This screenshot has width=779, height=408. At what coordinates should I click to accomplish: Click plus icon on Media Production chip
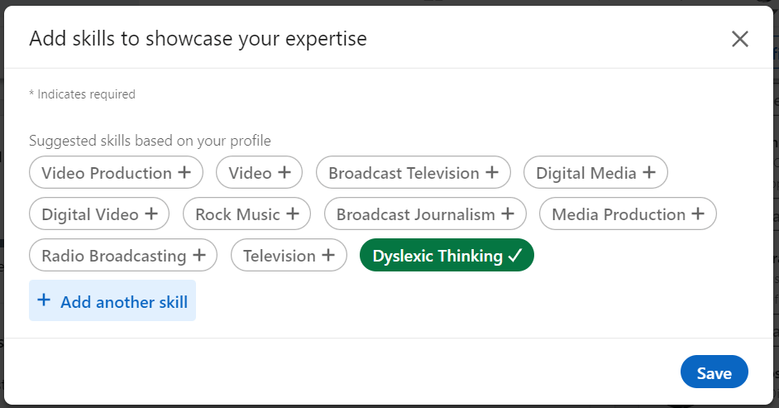point(698,214)
